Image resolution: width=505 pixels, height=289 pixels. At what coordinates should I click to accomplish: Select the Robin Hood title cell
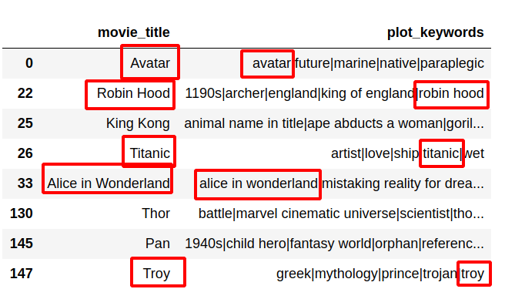(133, 93)
